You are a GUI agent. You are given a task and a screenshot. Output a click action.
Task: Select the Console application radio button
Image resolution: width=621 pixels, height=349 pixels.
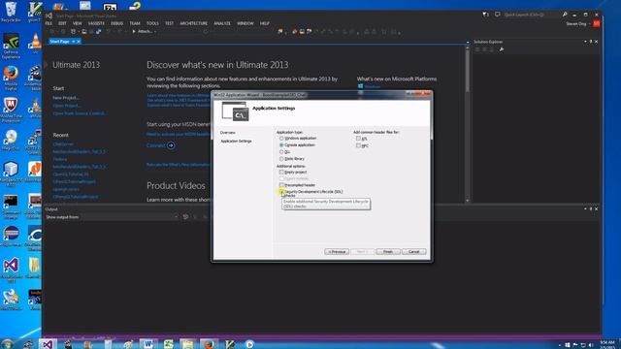281,145
